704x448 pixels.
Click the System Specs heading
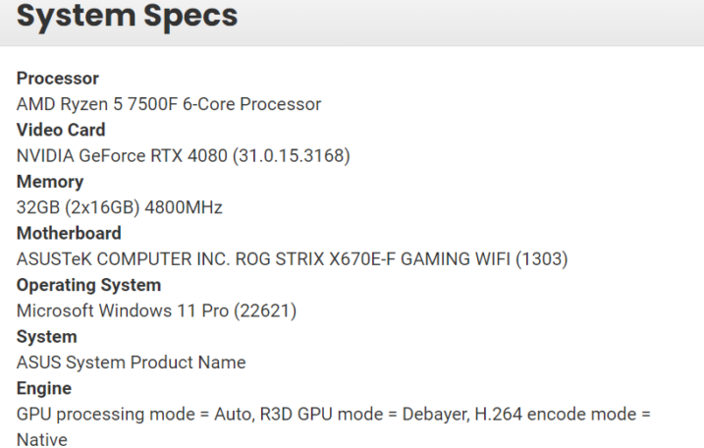point(127,16)
